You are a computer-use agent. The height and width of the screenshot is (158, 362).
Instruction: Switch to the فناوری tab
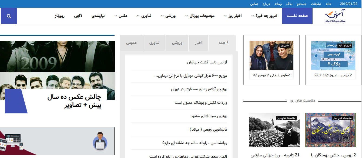tap(154, 42)
